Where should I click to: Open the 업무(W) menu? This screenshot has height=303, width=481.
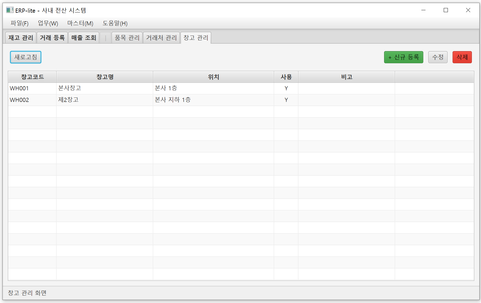pyautogui.click(x=48, y=23)
